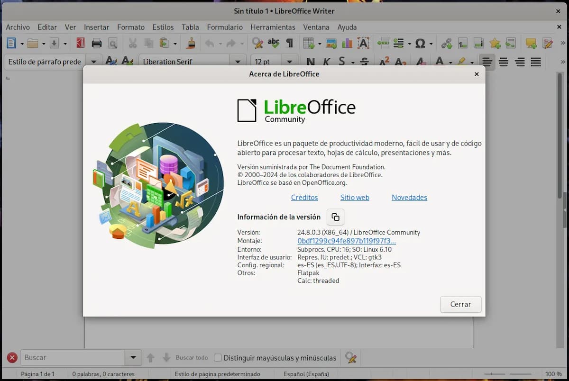The width and height of the screenshot is (569, 381).
Task: Expand the special character dropdown arrow
Action: [x=431, y=44]
